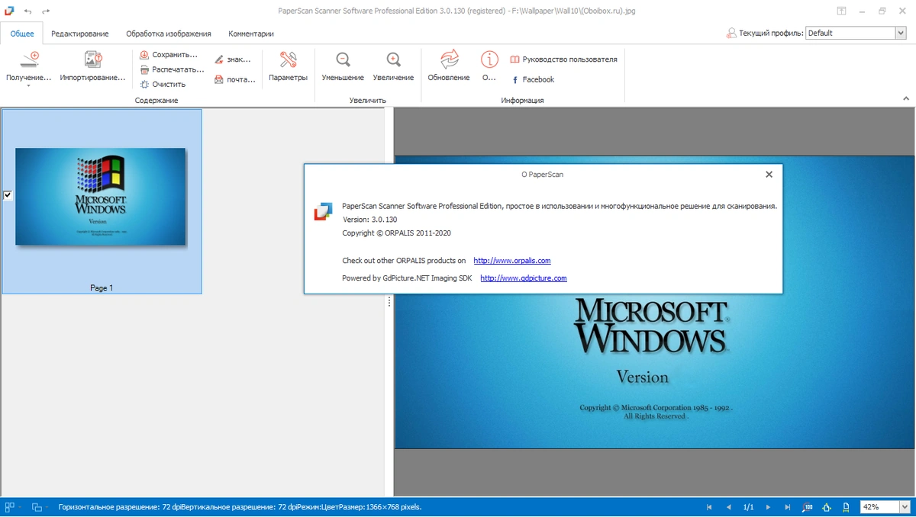Open the Обработка изображения tab

pyautogui.click(x=169, y=34)
